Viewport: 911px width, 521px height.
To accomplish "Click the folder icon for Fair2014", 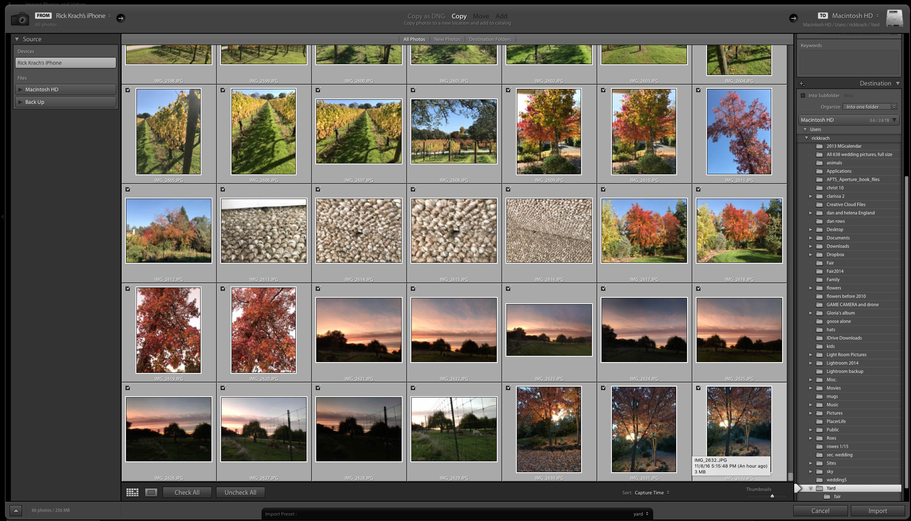I will pyautogui.click(x=819, y=272).
